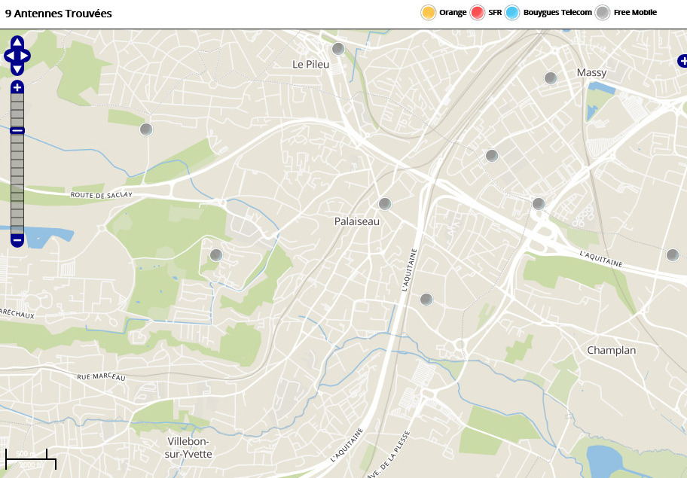Pan the map up with the arrow

point(17,43)
